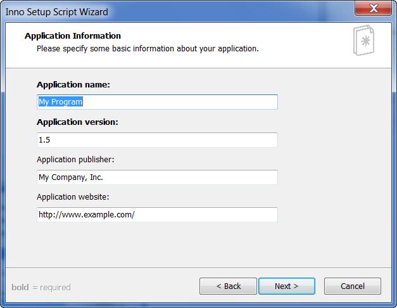
Task: Click the bold "Application name:" label
Action: [73, 84]
